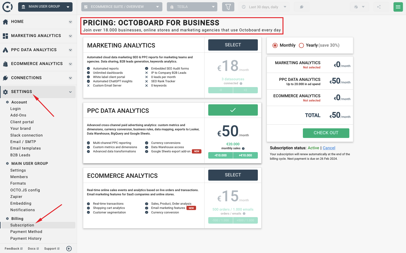Screen dimensions: 406x253
Task: Go to Payment Method
Action: pos(26,232)
